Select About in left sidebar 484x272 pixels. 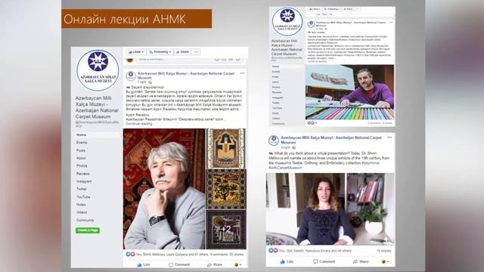pos(81,158)
